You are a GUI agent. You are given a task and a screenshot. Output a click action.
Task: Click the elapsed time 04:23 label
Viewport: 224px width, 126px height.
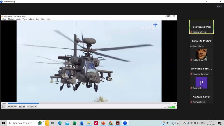pos(4,103)
